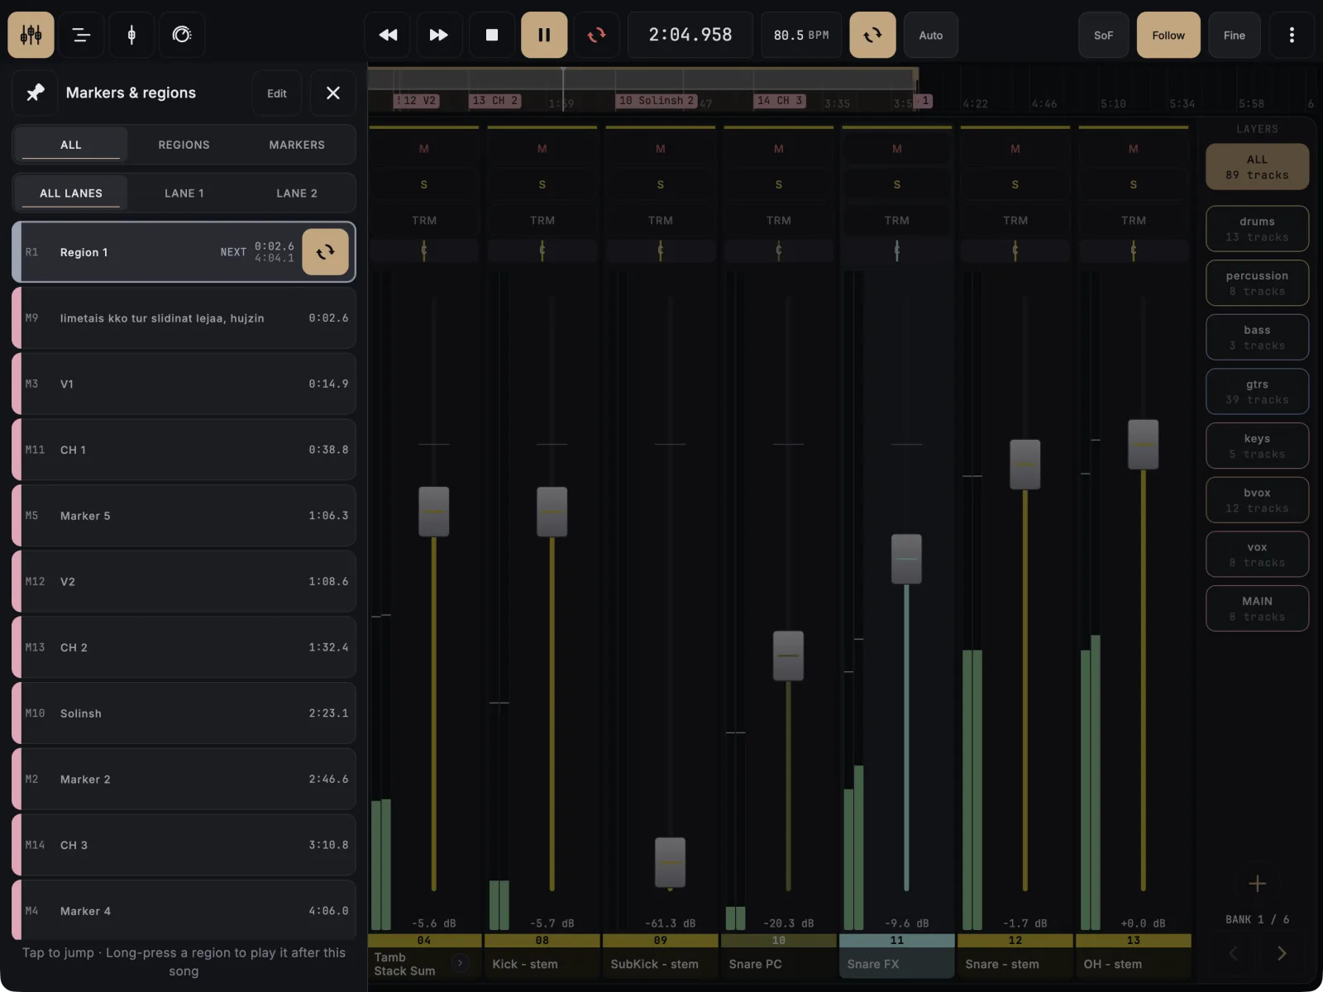Solo the Kick - stem channel
This screenshot has height=992, width=1323.
click(x=542, y=184)
